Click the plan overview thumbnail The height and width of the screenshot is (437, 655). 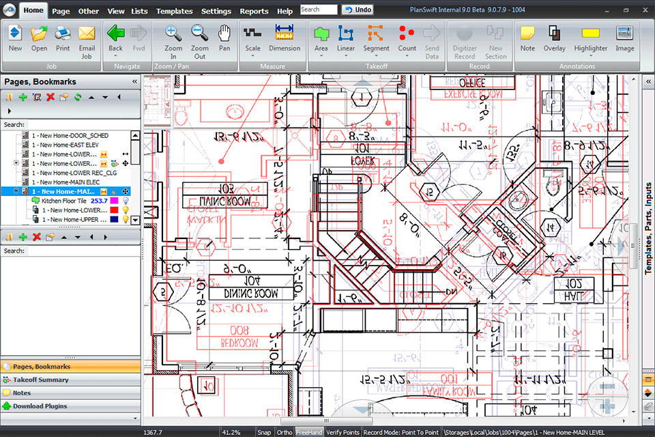coord(158,100)
